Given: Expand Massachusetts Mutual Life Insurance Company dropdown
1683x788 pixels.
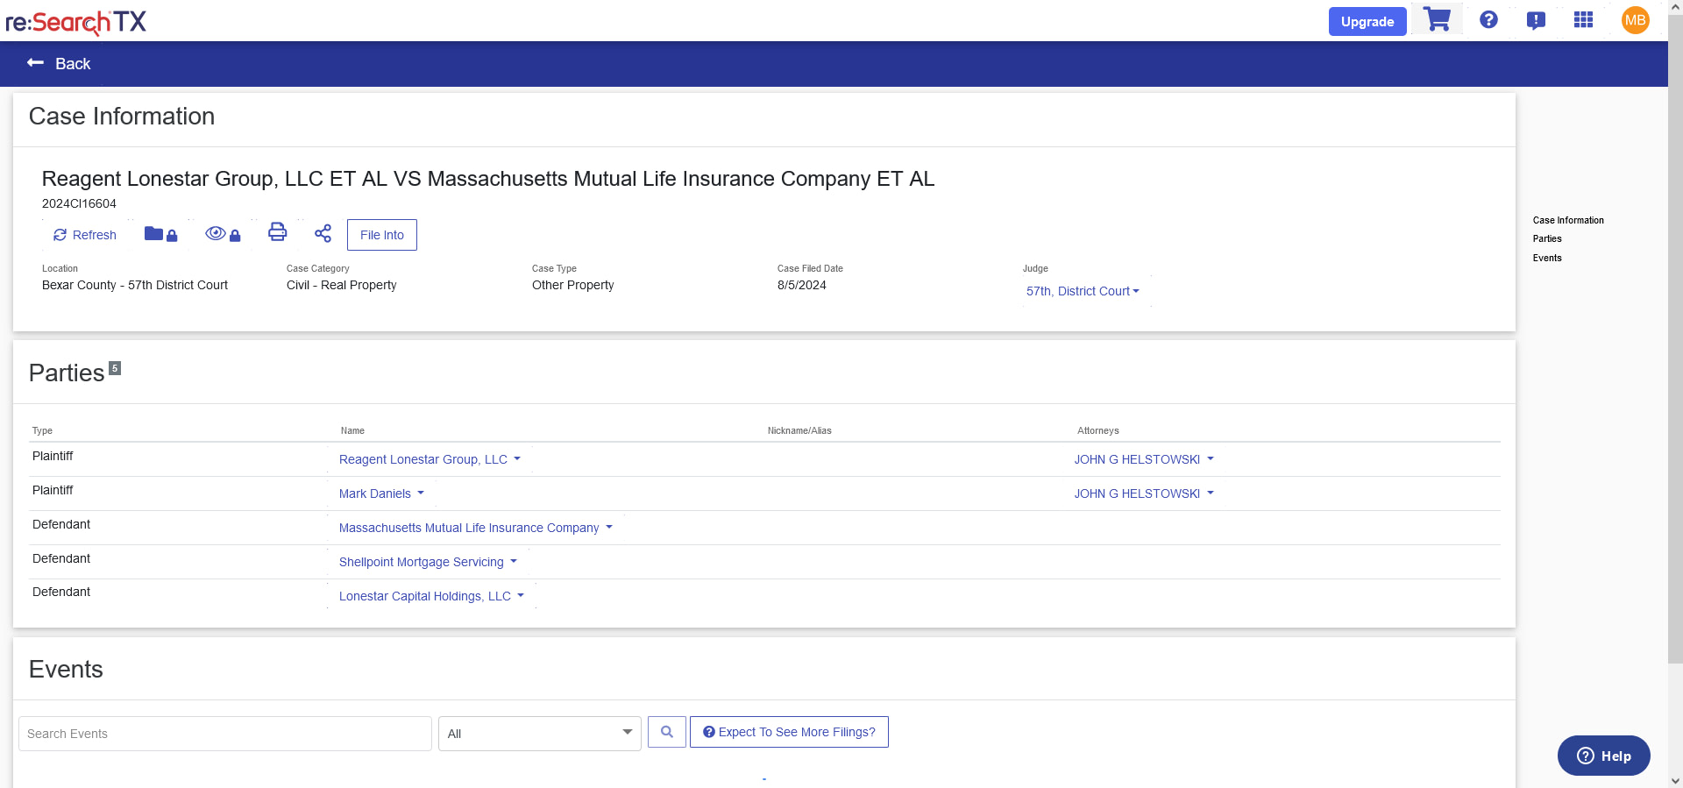Looking at the screenshot, I should tap(476, 528).
